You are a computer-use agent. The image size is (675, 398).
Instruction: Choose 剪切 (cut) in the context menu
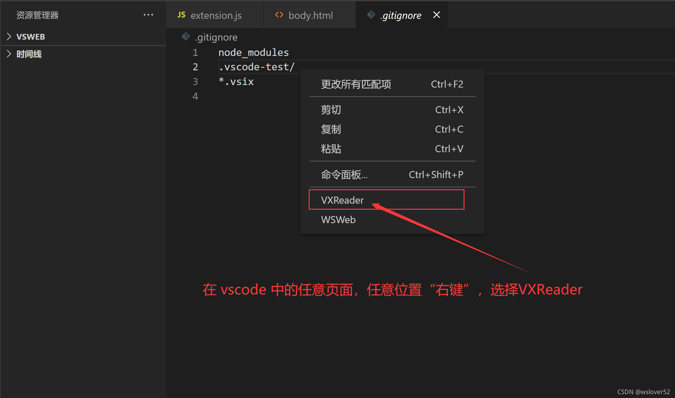(331, 110)
